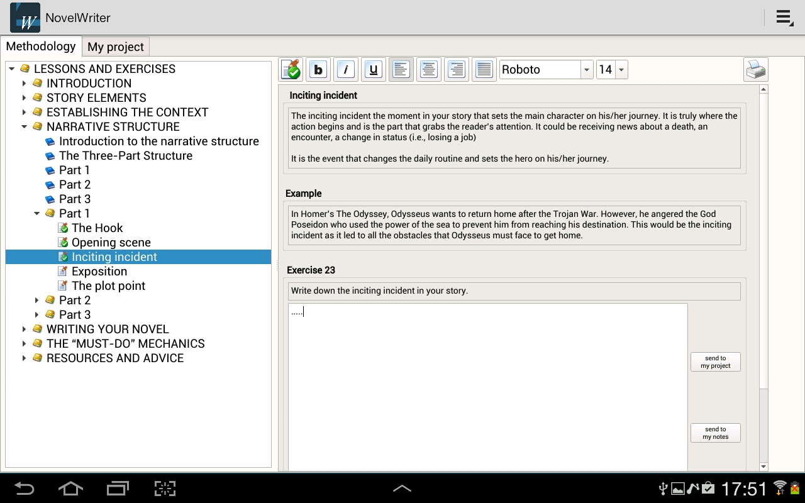Image resolution: width=805 pixels, height=503 pixels.
Task: Align text to the right
Action: pos(457,70)
